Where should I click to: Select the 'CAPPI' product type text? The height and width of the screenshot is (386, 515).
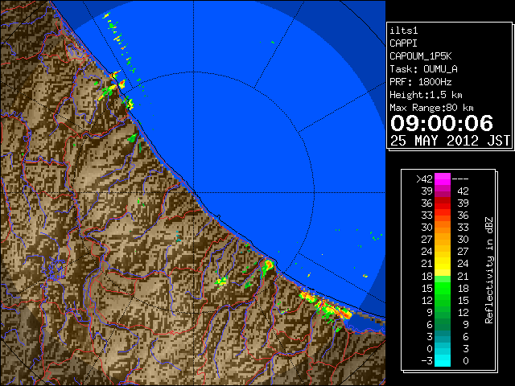point(403,43)
